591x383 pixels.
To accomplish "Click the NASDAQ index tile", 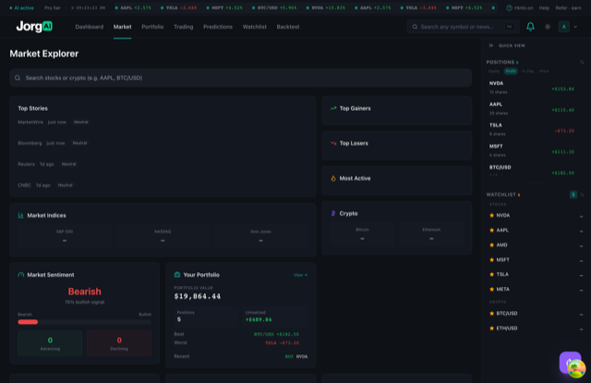I will coord(163,236).
